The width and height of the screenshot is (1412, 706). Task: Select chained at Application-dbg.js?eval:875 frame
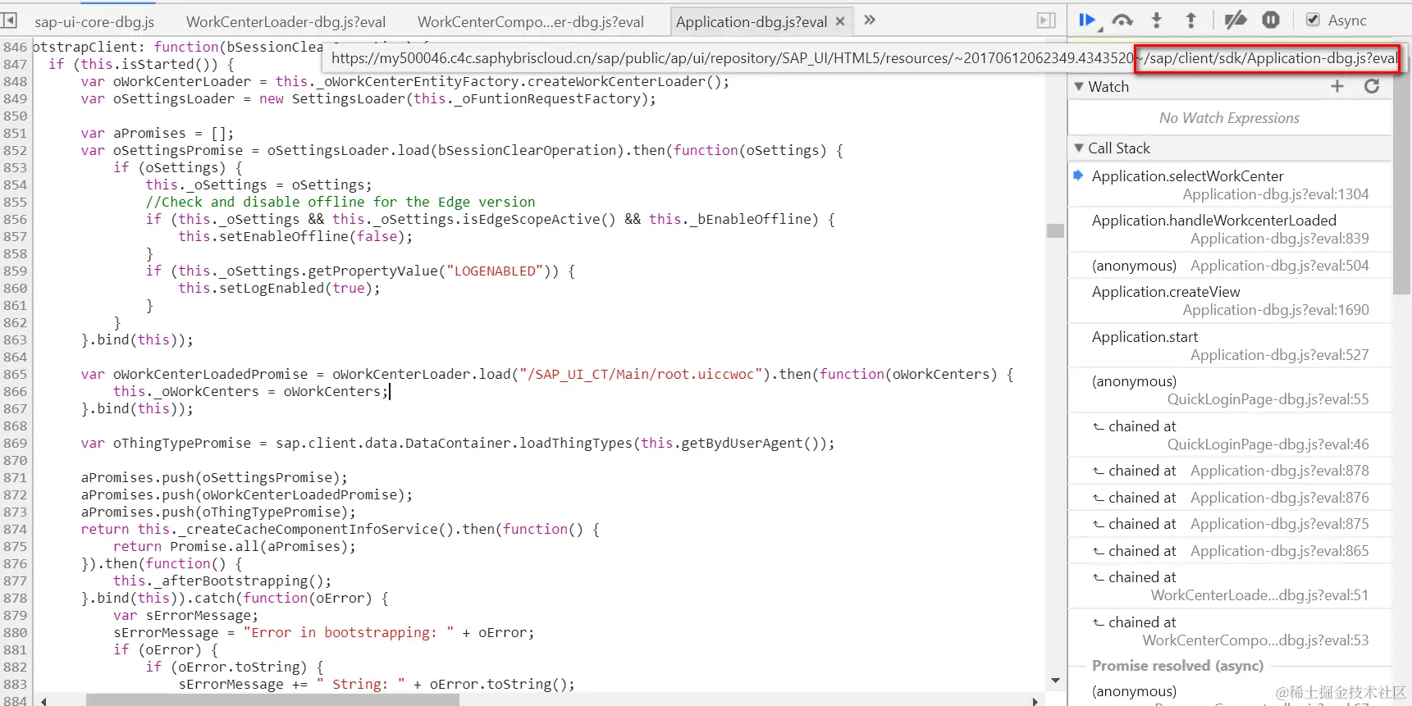[1230, 524]
